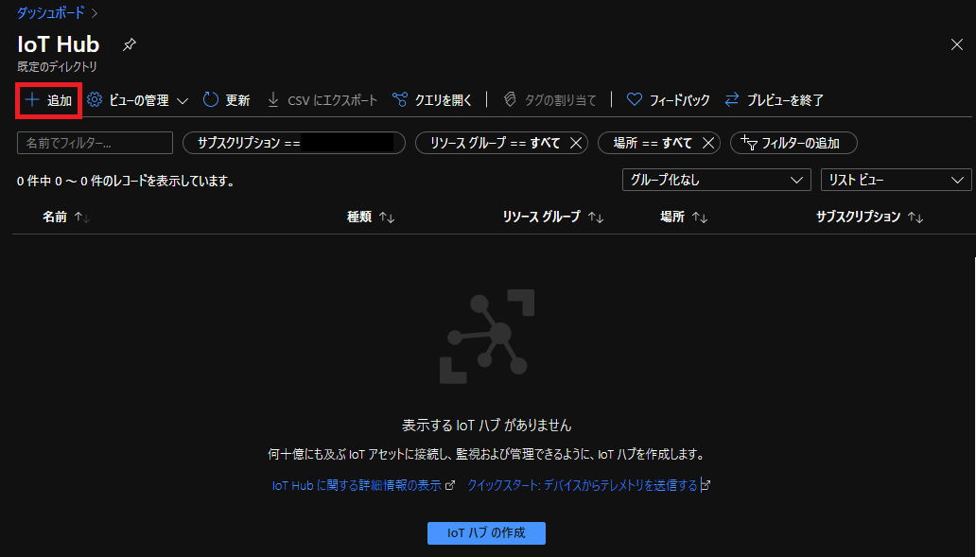Open the グループ化なし grouping dropdown
The width and height of the screenshot is (976, 557).
pos(717,180)
